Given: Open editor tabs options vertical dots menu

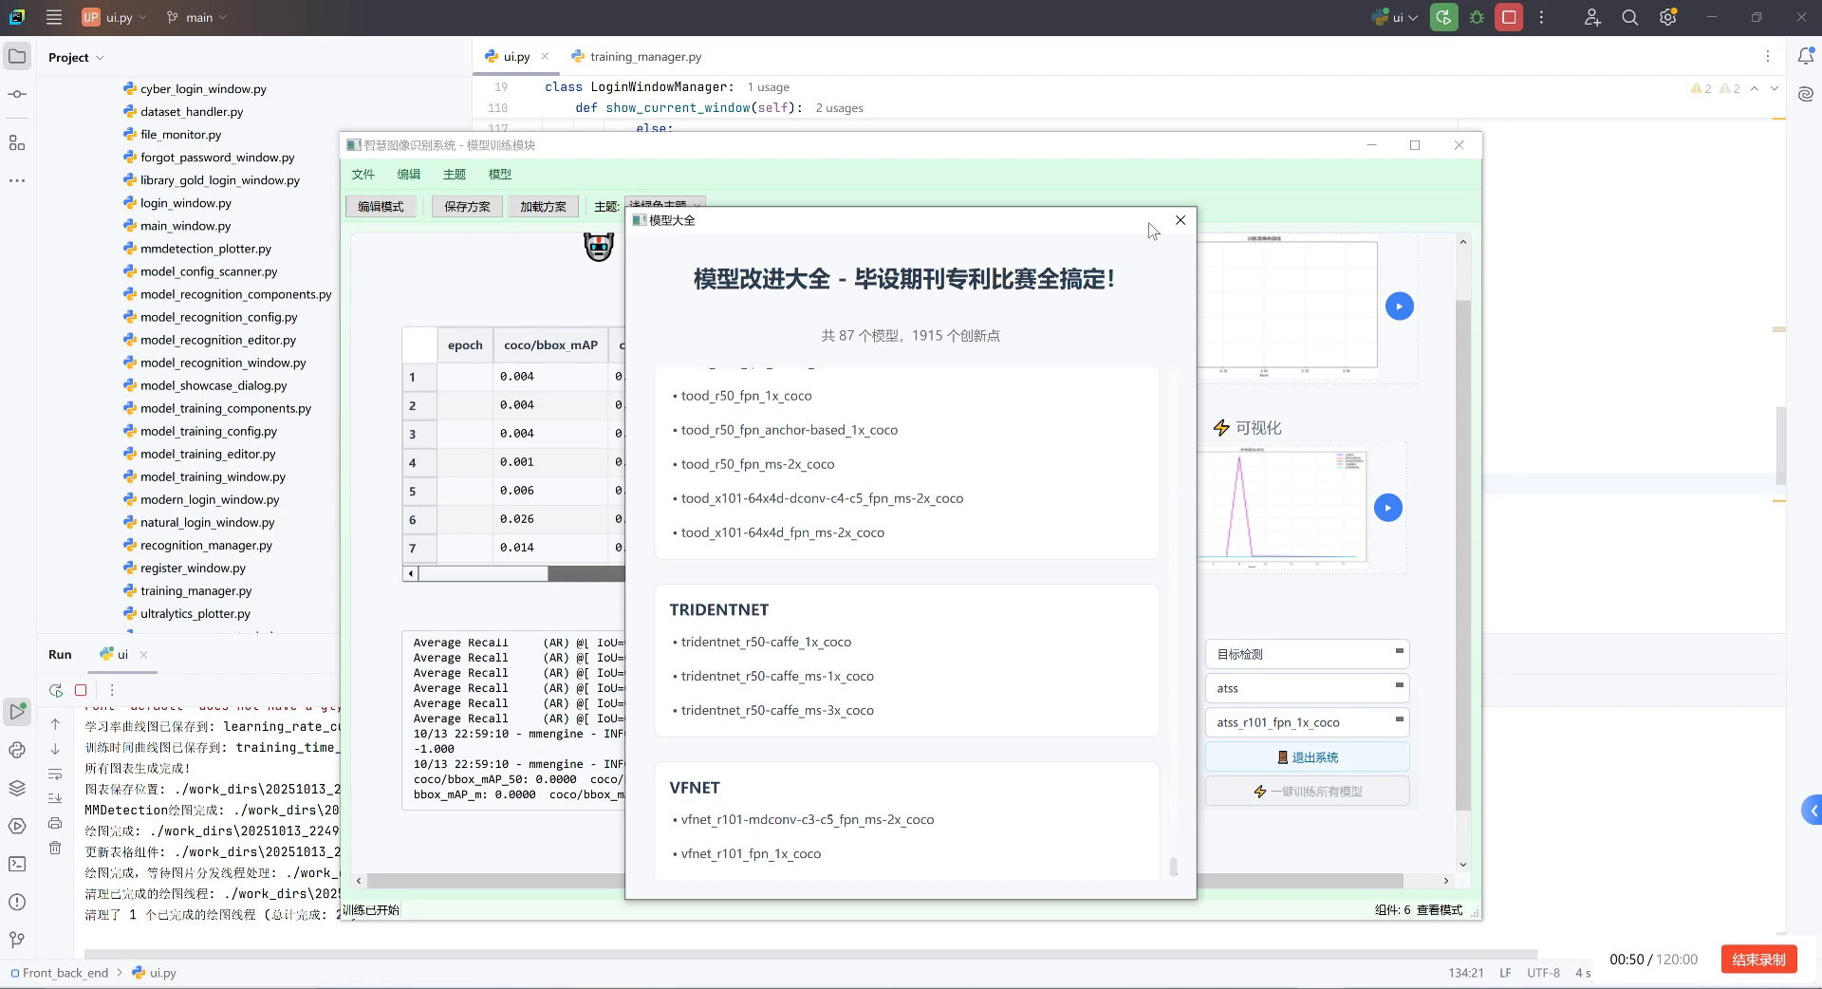Looking at the screenshot, I should tap(1767, 56).
